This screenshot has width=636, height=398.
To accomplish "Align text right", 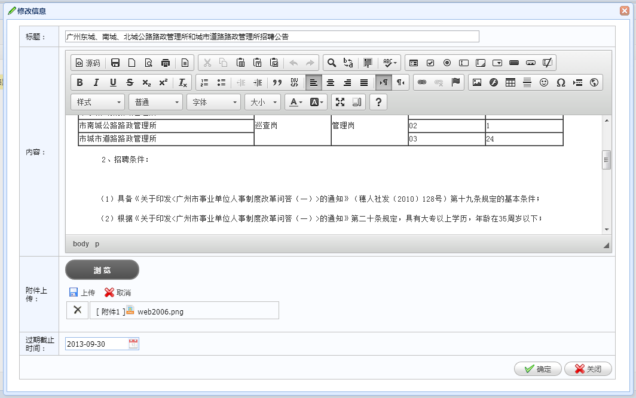I will pyautogui.click(x=348, y=82).
